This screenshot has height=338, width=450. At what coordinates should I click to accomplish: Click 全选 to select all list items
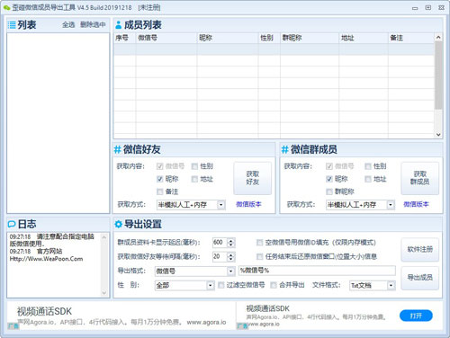[x=68, y=25]
